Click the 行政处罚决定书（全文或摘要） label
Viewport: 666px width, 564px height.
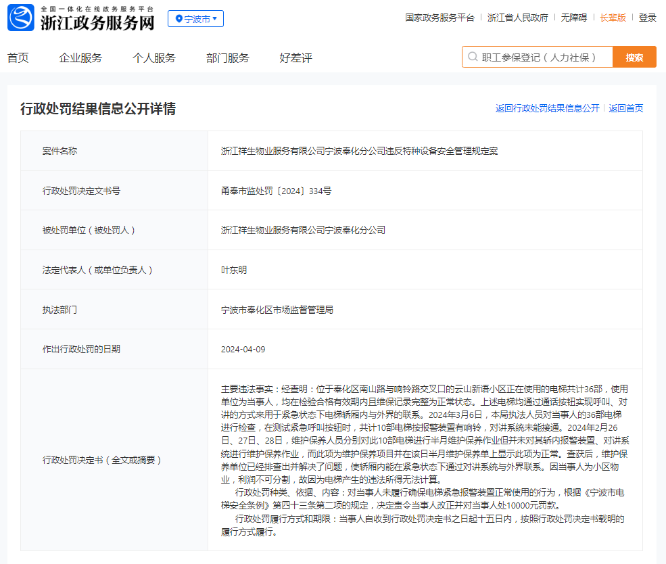(102, 460)
